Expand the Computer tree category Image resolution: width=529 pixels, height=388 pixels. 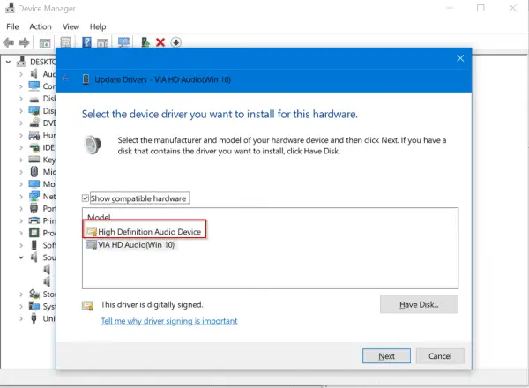pos(21,86)
